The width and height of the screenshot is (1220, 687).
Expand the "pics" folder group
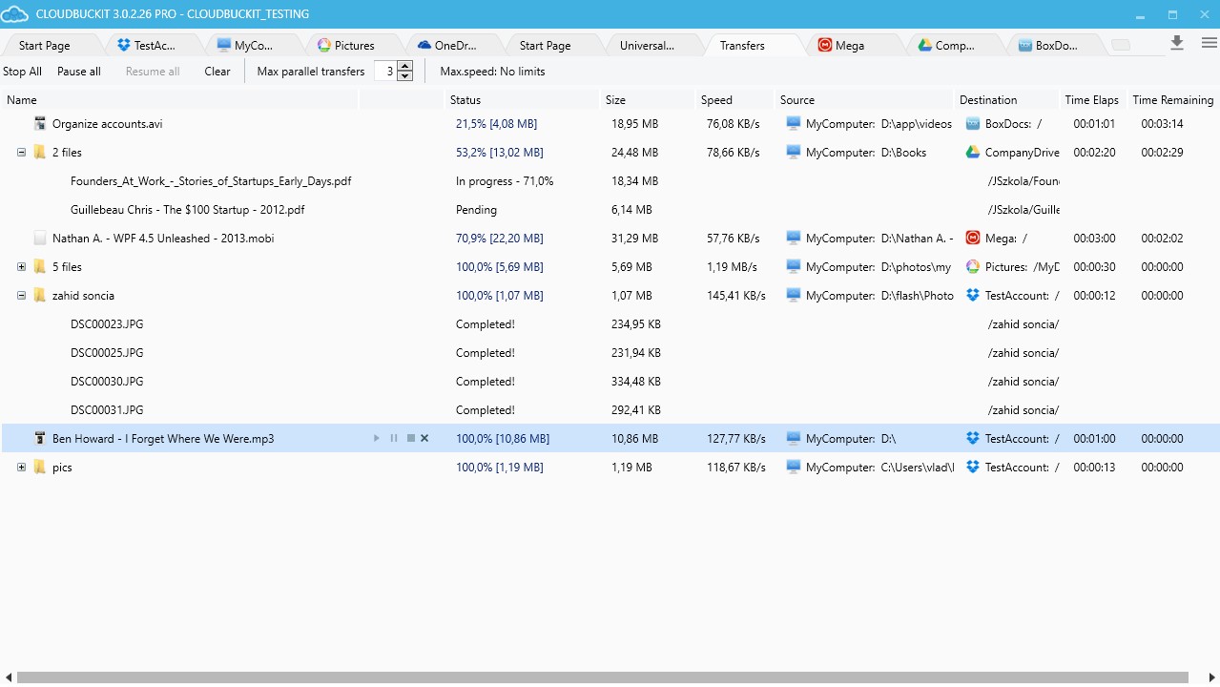click(x=21, y=468)
